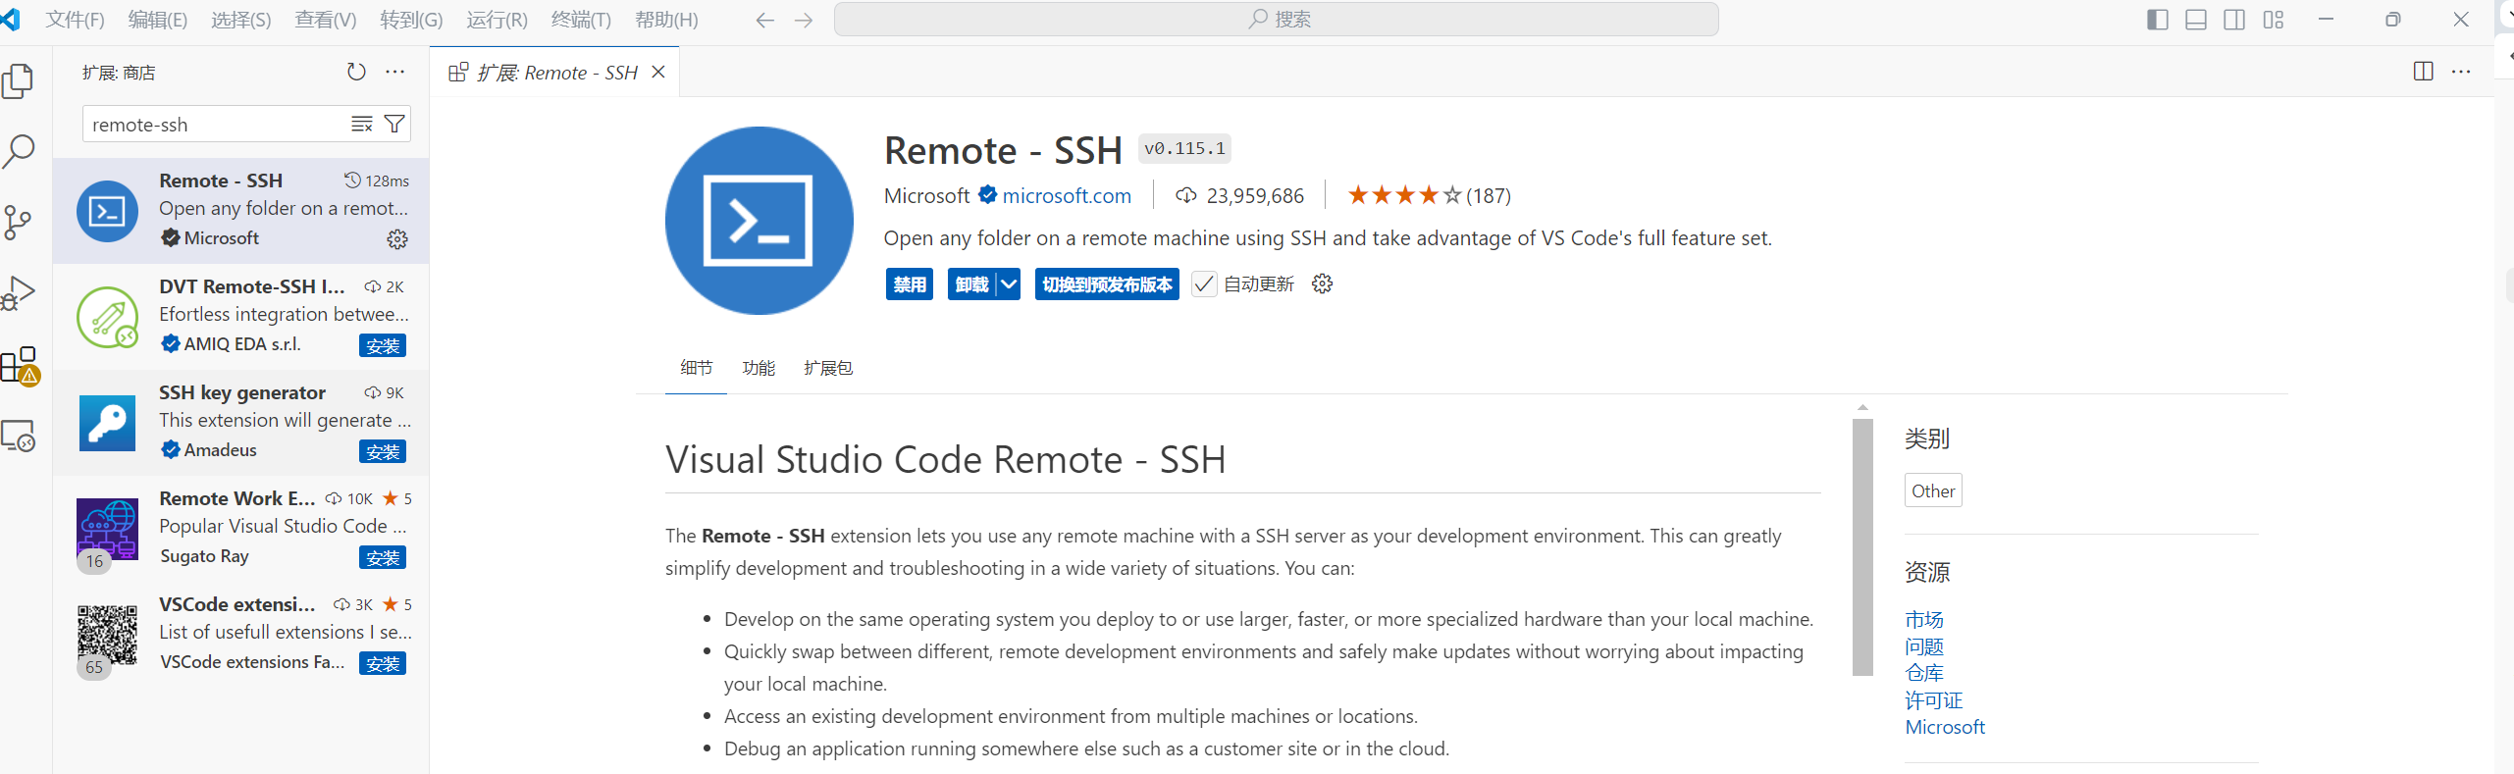Screen dimensions: 2514x774
Task: Open the 文件(F) menu
Action: [x=75, y=20]
